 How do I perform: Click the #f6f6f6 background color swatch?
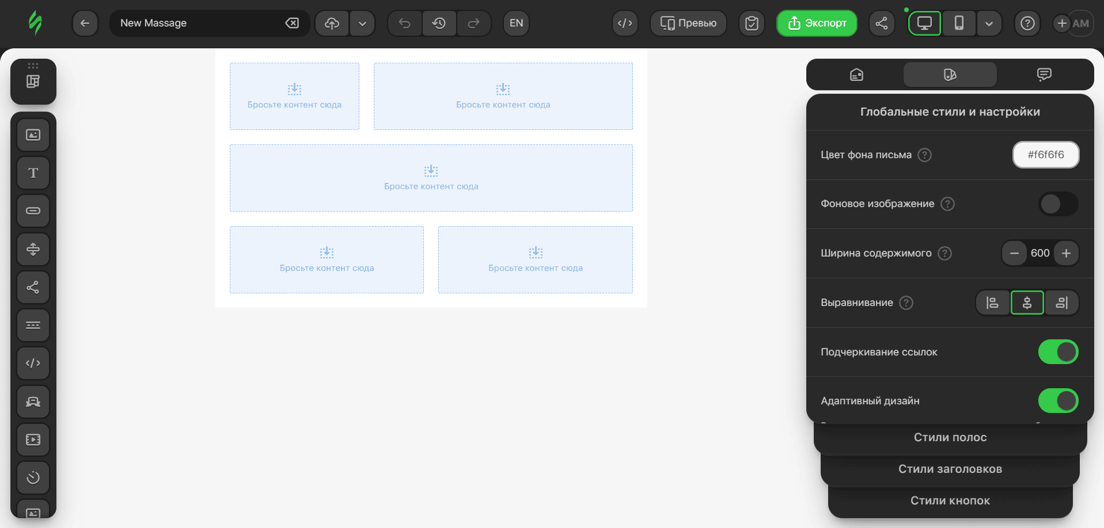(x=1045, y=155)
